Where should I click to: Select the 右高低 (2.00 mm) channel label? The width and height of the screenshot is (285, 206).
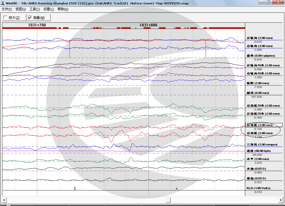pyautogui.click(x=260, y=133)
